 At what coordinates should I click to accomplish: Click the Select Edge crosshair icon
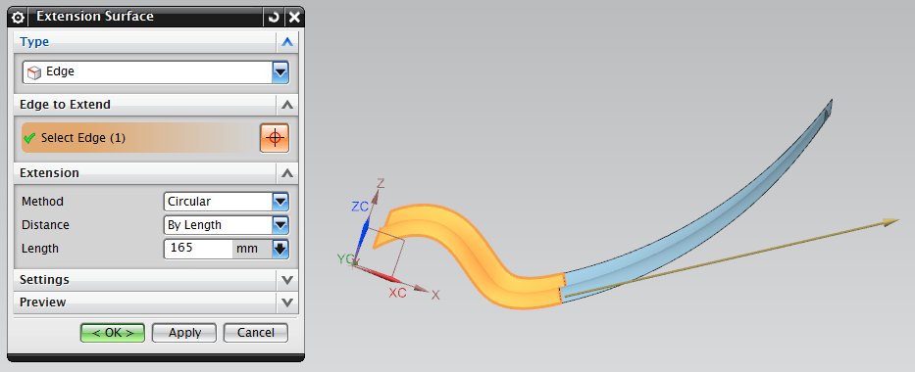(275, 138)
